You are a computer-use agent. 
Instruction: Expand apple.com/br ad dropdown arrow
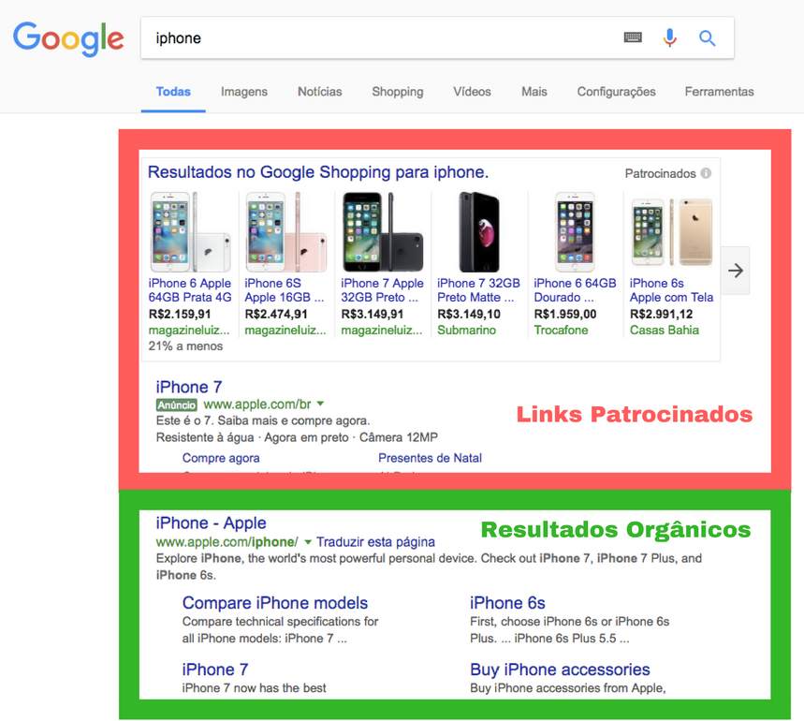pos(321,405)
